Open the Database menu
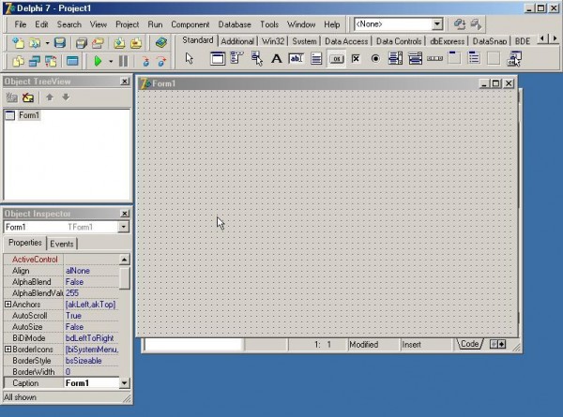 (235, 24)
